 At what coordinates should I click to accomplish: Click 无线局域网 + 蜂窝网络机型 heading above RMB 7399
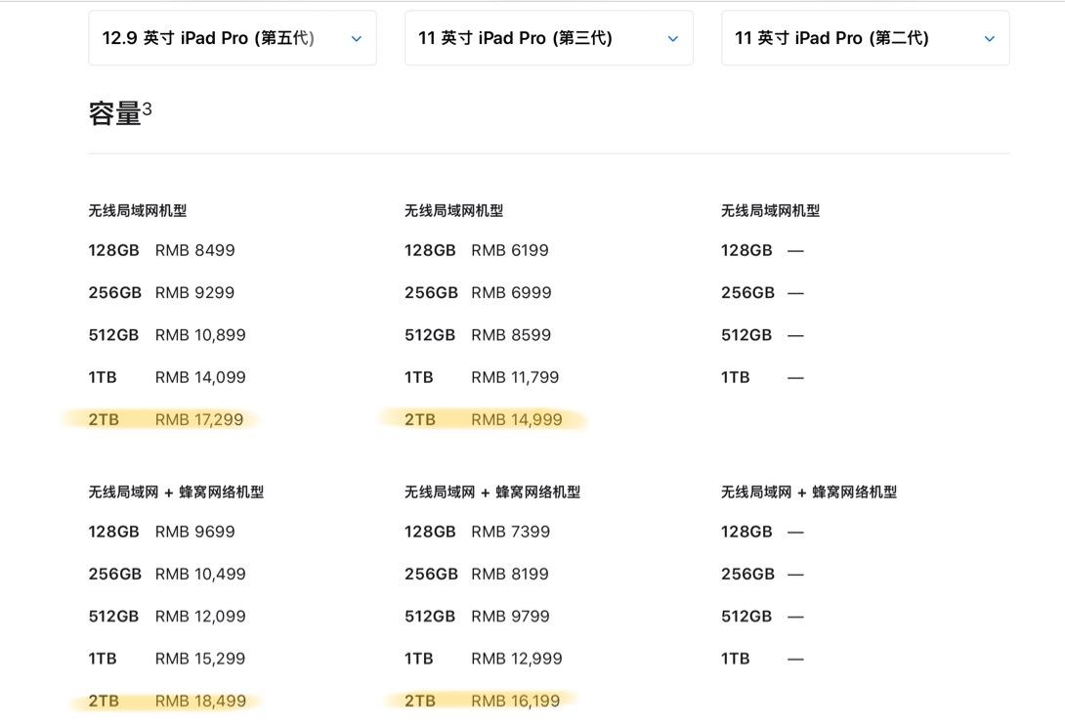pos(493,492)
